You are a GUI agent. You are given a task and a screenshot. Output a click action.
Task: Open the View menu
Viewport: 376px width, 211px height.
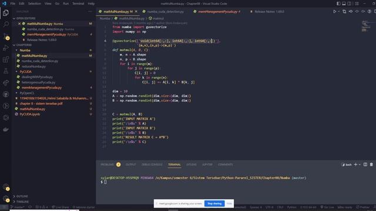(48, 4)
